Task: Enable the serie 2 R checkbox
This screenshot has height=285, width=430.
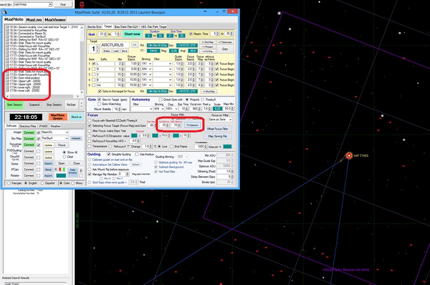Action: pos(93,69)
